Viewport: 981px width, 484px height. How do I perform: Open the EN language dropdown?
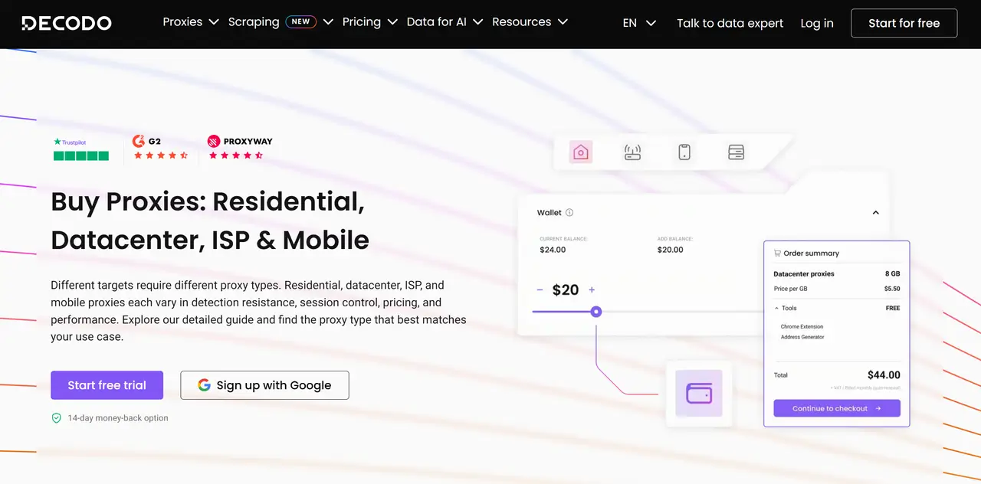point(639,23)
